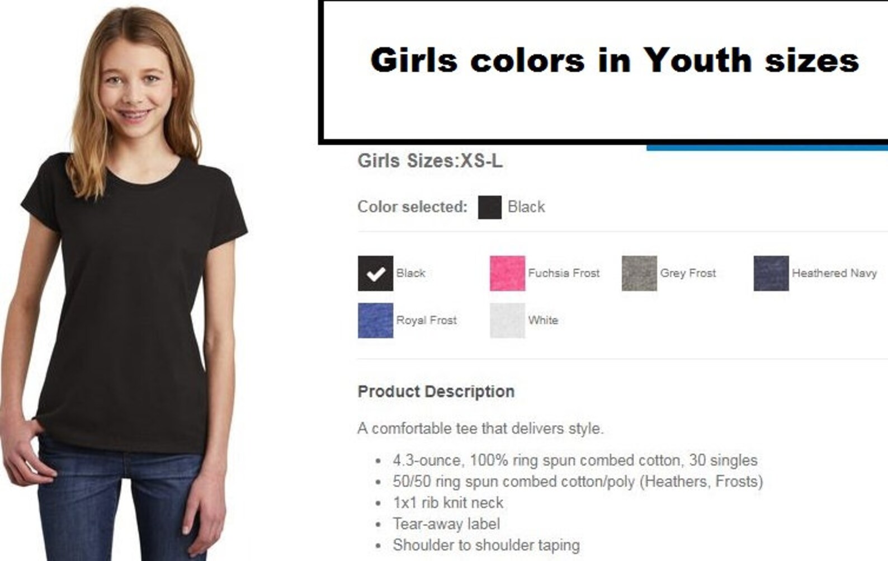888x561 pixels.
Task: Click the Product Description heading
Action: tap(436, 392)
